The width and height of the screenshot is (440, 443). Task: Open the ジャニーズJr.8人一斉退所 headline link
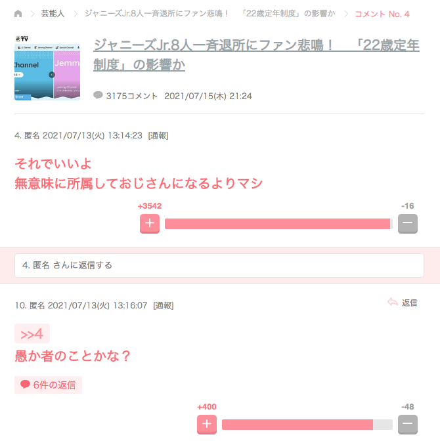(x=256, y=55)
